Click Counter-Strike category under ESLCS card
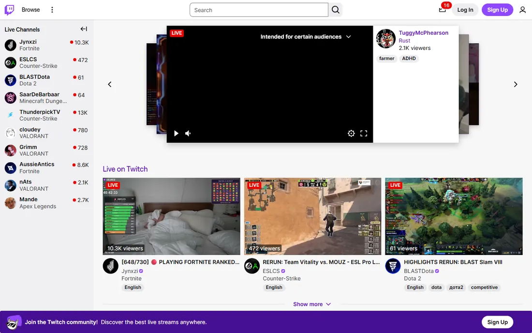532x333 pixels. (x=281, y=278)
